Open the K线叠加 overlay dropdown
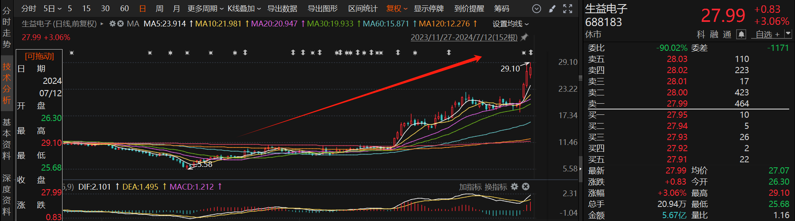795x221 pixels. 244,9
